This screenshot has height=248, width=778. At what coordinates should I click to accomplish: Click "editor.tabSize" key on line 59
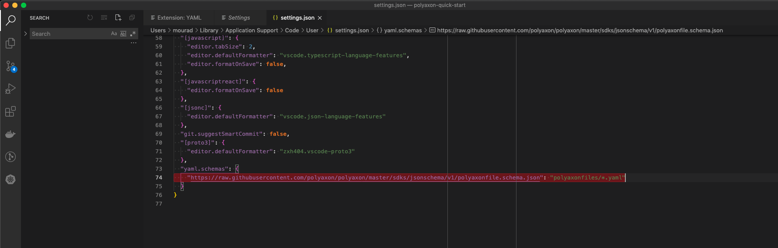coord(215,47)
